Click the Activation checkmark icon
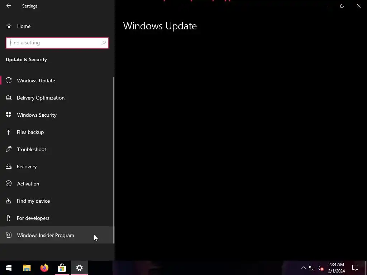 [9, 184]
